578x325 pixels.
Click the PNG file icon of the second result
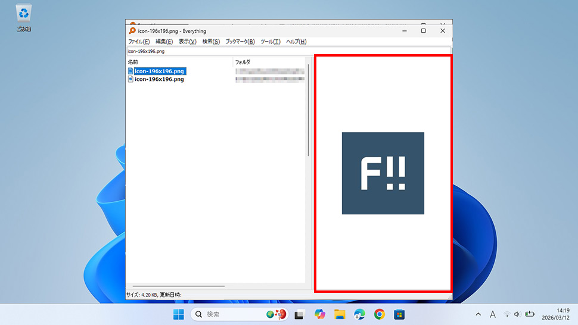tap(130, 79)
